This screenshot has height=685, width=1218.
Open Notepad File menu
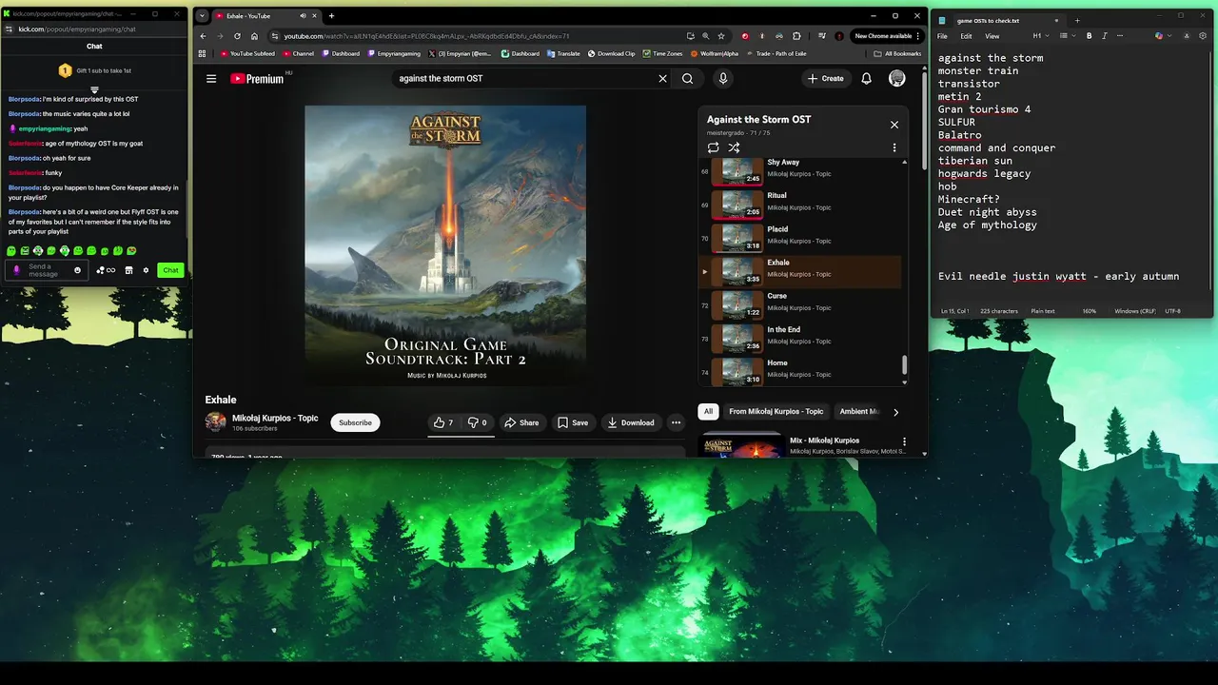942,36
